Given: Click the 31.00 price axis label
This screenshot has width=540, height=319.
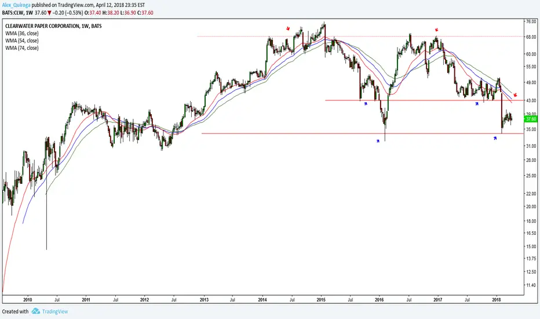Looking at the screenshot, I should pyautogui.click(x=531, y=146).
